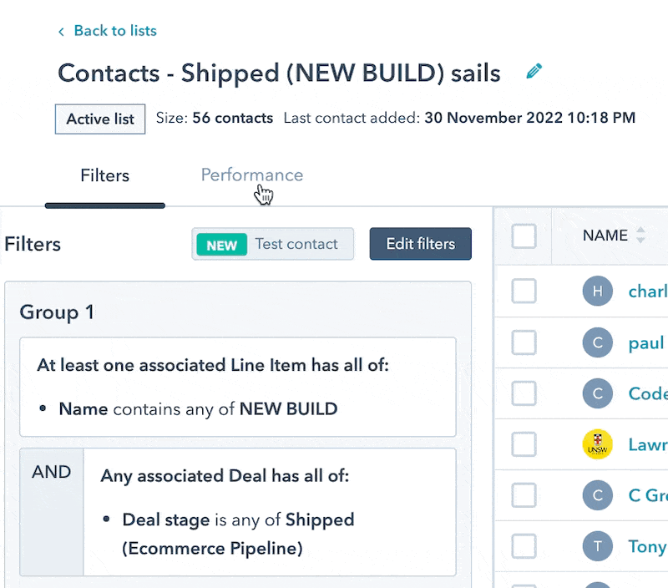
Task: Click the back chevron arrow icon
Action: pos(61,32)
